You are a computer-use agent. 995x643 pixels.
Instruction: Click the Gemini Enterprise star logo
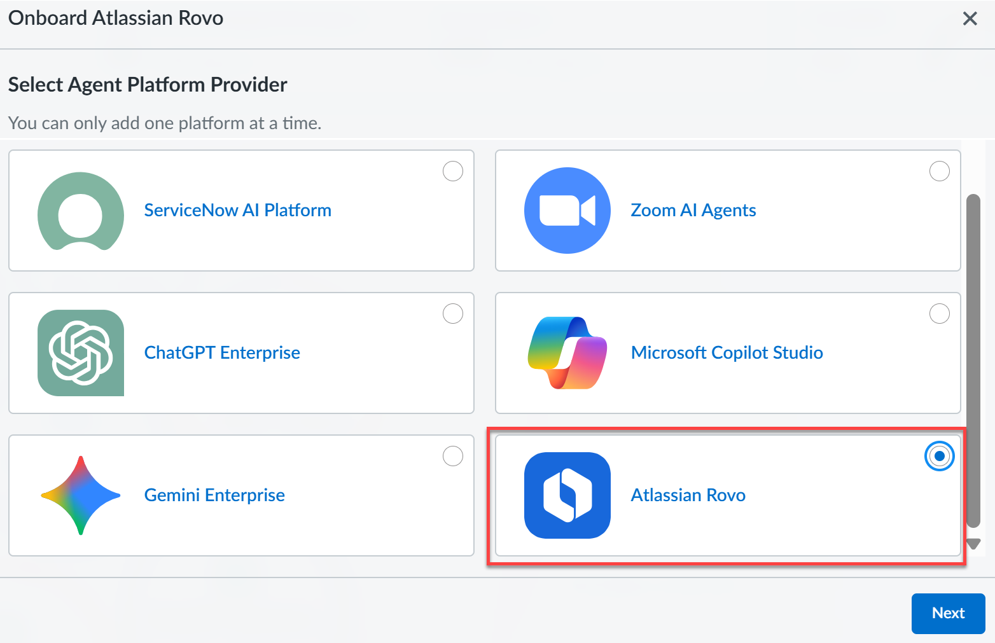point(81,495)
